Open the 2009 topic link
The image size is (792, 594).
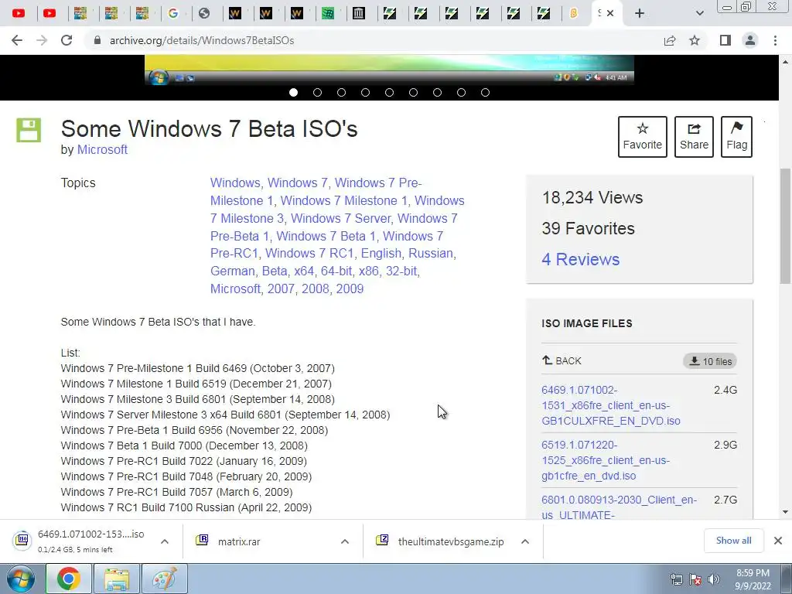click(350, 288)
